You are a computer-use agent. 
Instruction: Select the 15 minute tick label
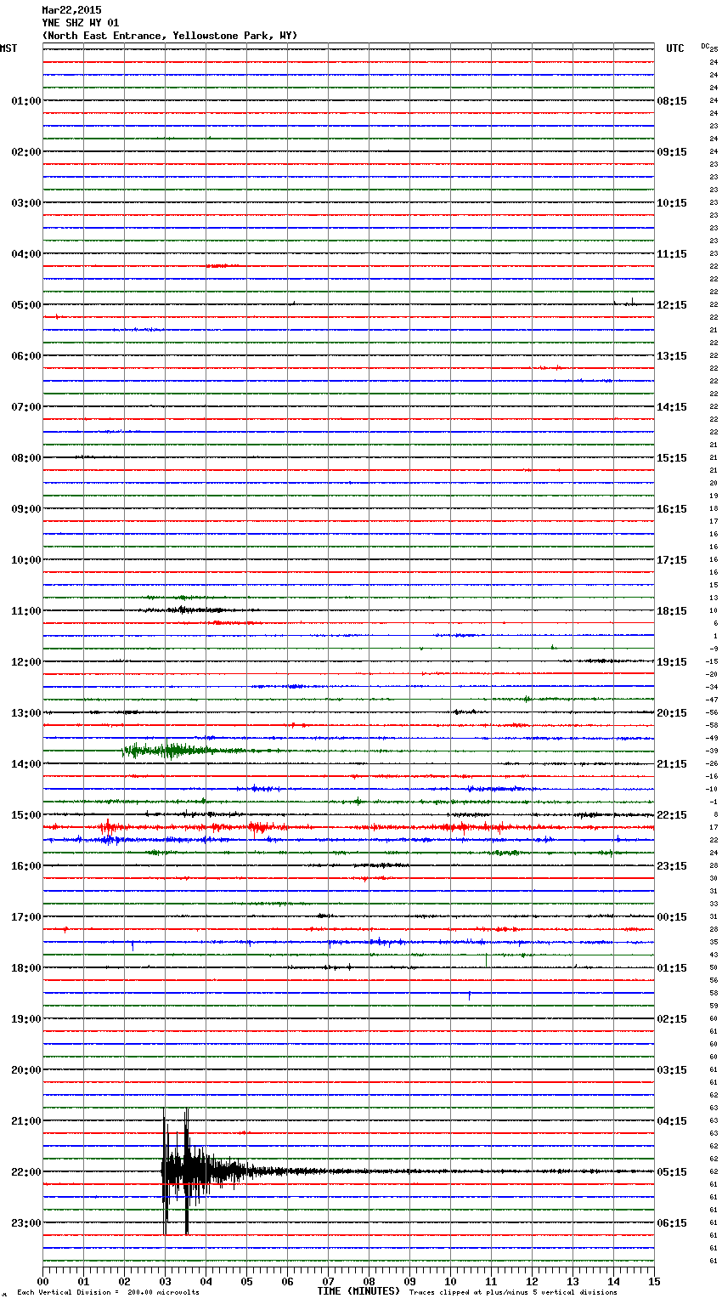coord(654,1281)
